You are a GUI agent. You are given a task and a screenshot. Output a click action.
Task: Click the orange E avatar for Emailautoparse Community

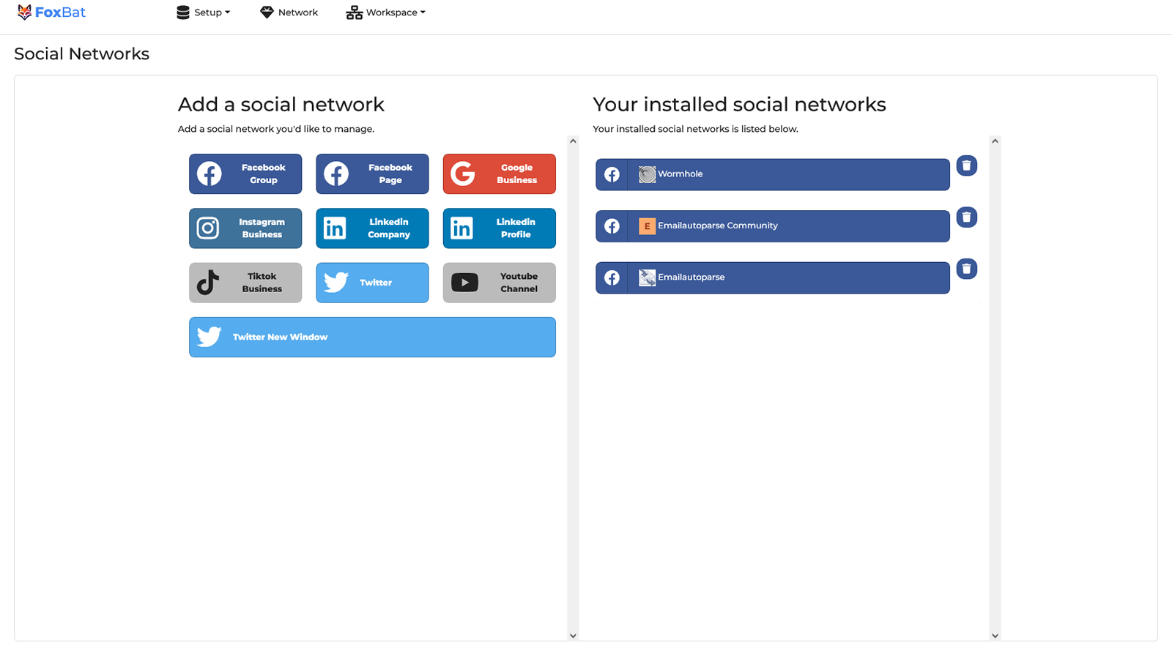(647, 226)
